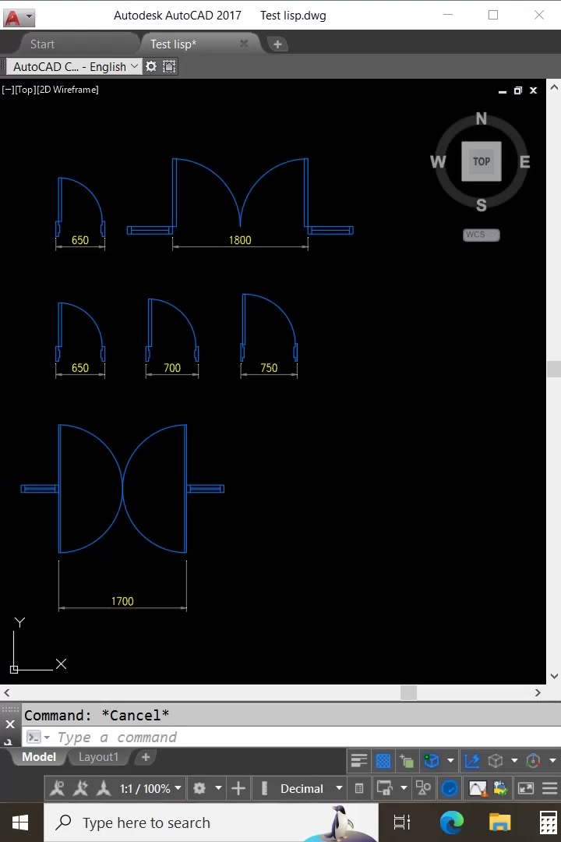Switch to the Layout1 tab
Screen dimensions: 561x842
(98, 756)
